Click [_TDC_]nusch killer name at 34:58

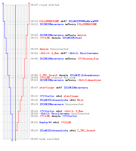point(48,75)
